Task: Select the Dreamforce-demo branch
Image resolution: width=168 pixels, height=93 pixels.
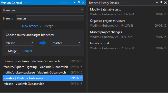Action: [x=43, y=61]
